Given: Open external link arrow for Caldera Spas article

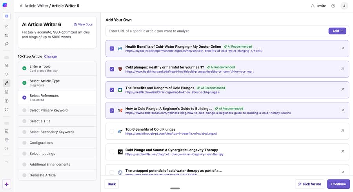Looking at the screenshot, I should click(x=342, y=110).
